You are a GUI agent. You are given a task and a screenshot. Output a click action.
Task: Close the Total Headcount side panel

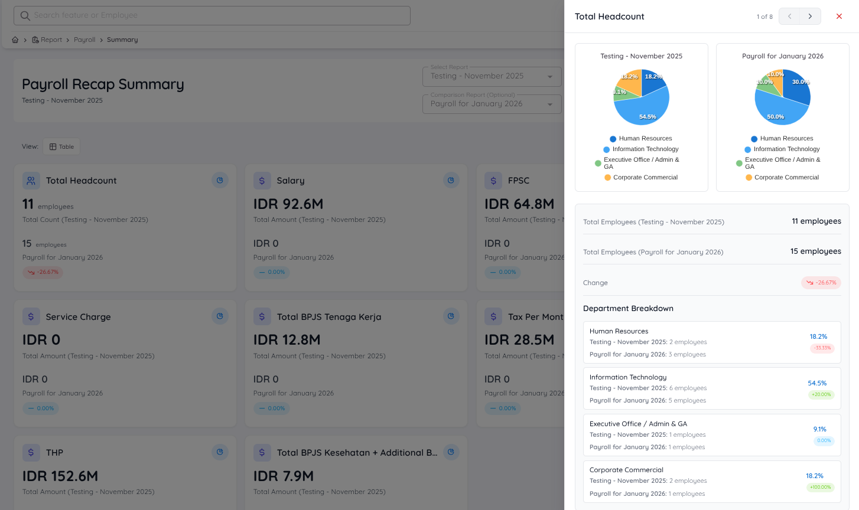pyautogui.click(x=839, y=16)
